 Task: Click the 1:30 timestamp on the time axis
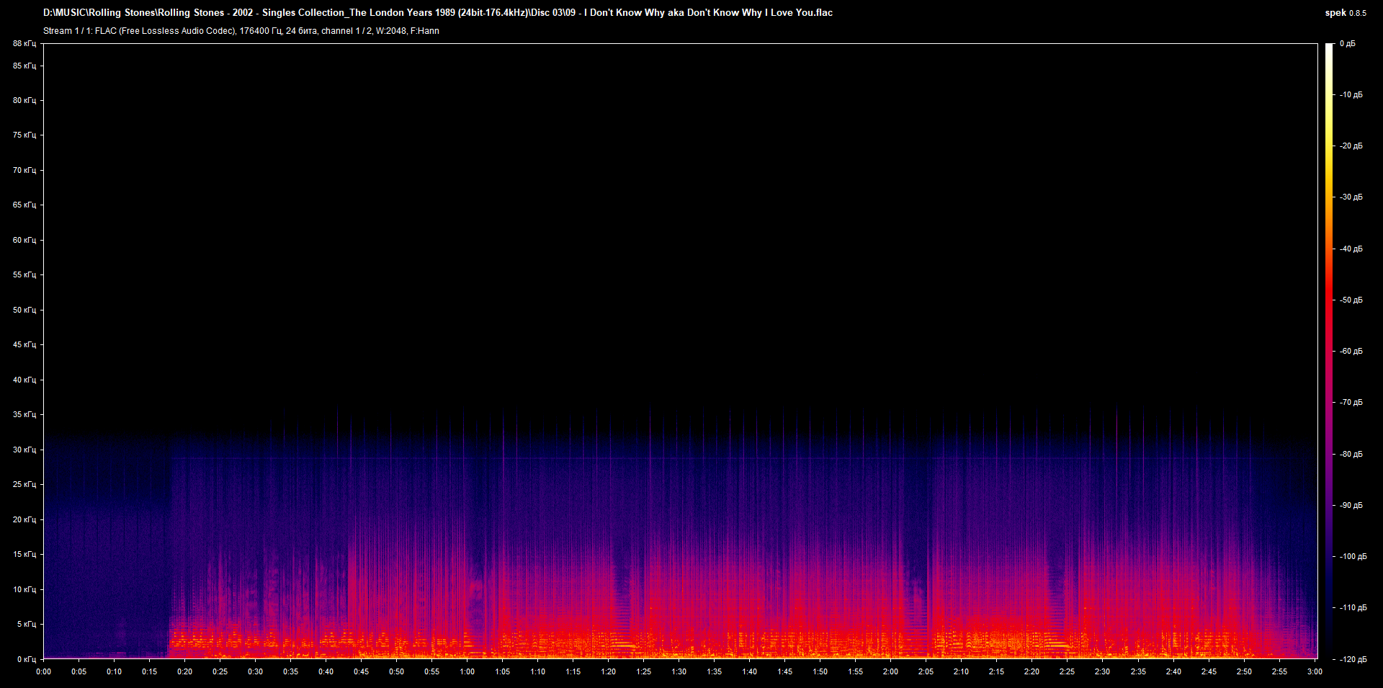click(678, 671)
